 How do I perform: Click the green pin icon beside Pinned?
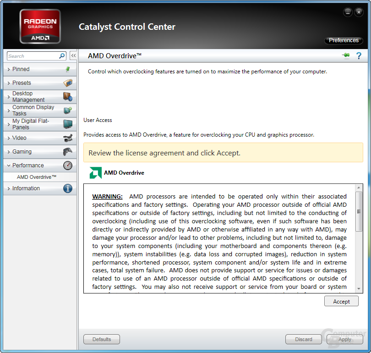(68, 69)
